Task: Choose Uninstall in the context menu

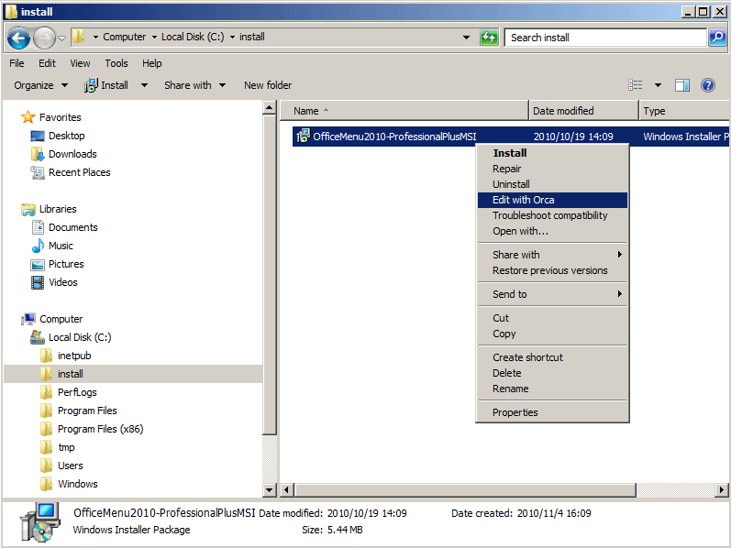Action: (x=552, y=184)
